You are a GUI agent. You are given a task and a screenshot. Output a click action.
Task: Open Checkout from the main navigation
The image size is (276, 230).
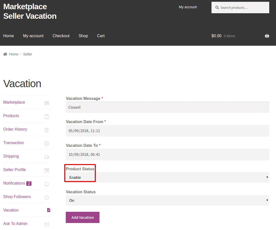pos(61,36)
